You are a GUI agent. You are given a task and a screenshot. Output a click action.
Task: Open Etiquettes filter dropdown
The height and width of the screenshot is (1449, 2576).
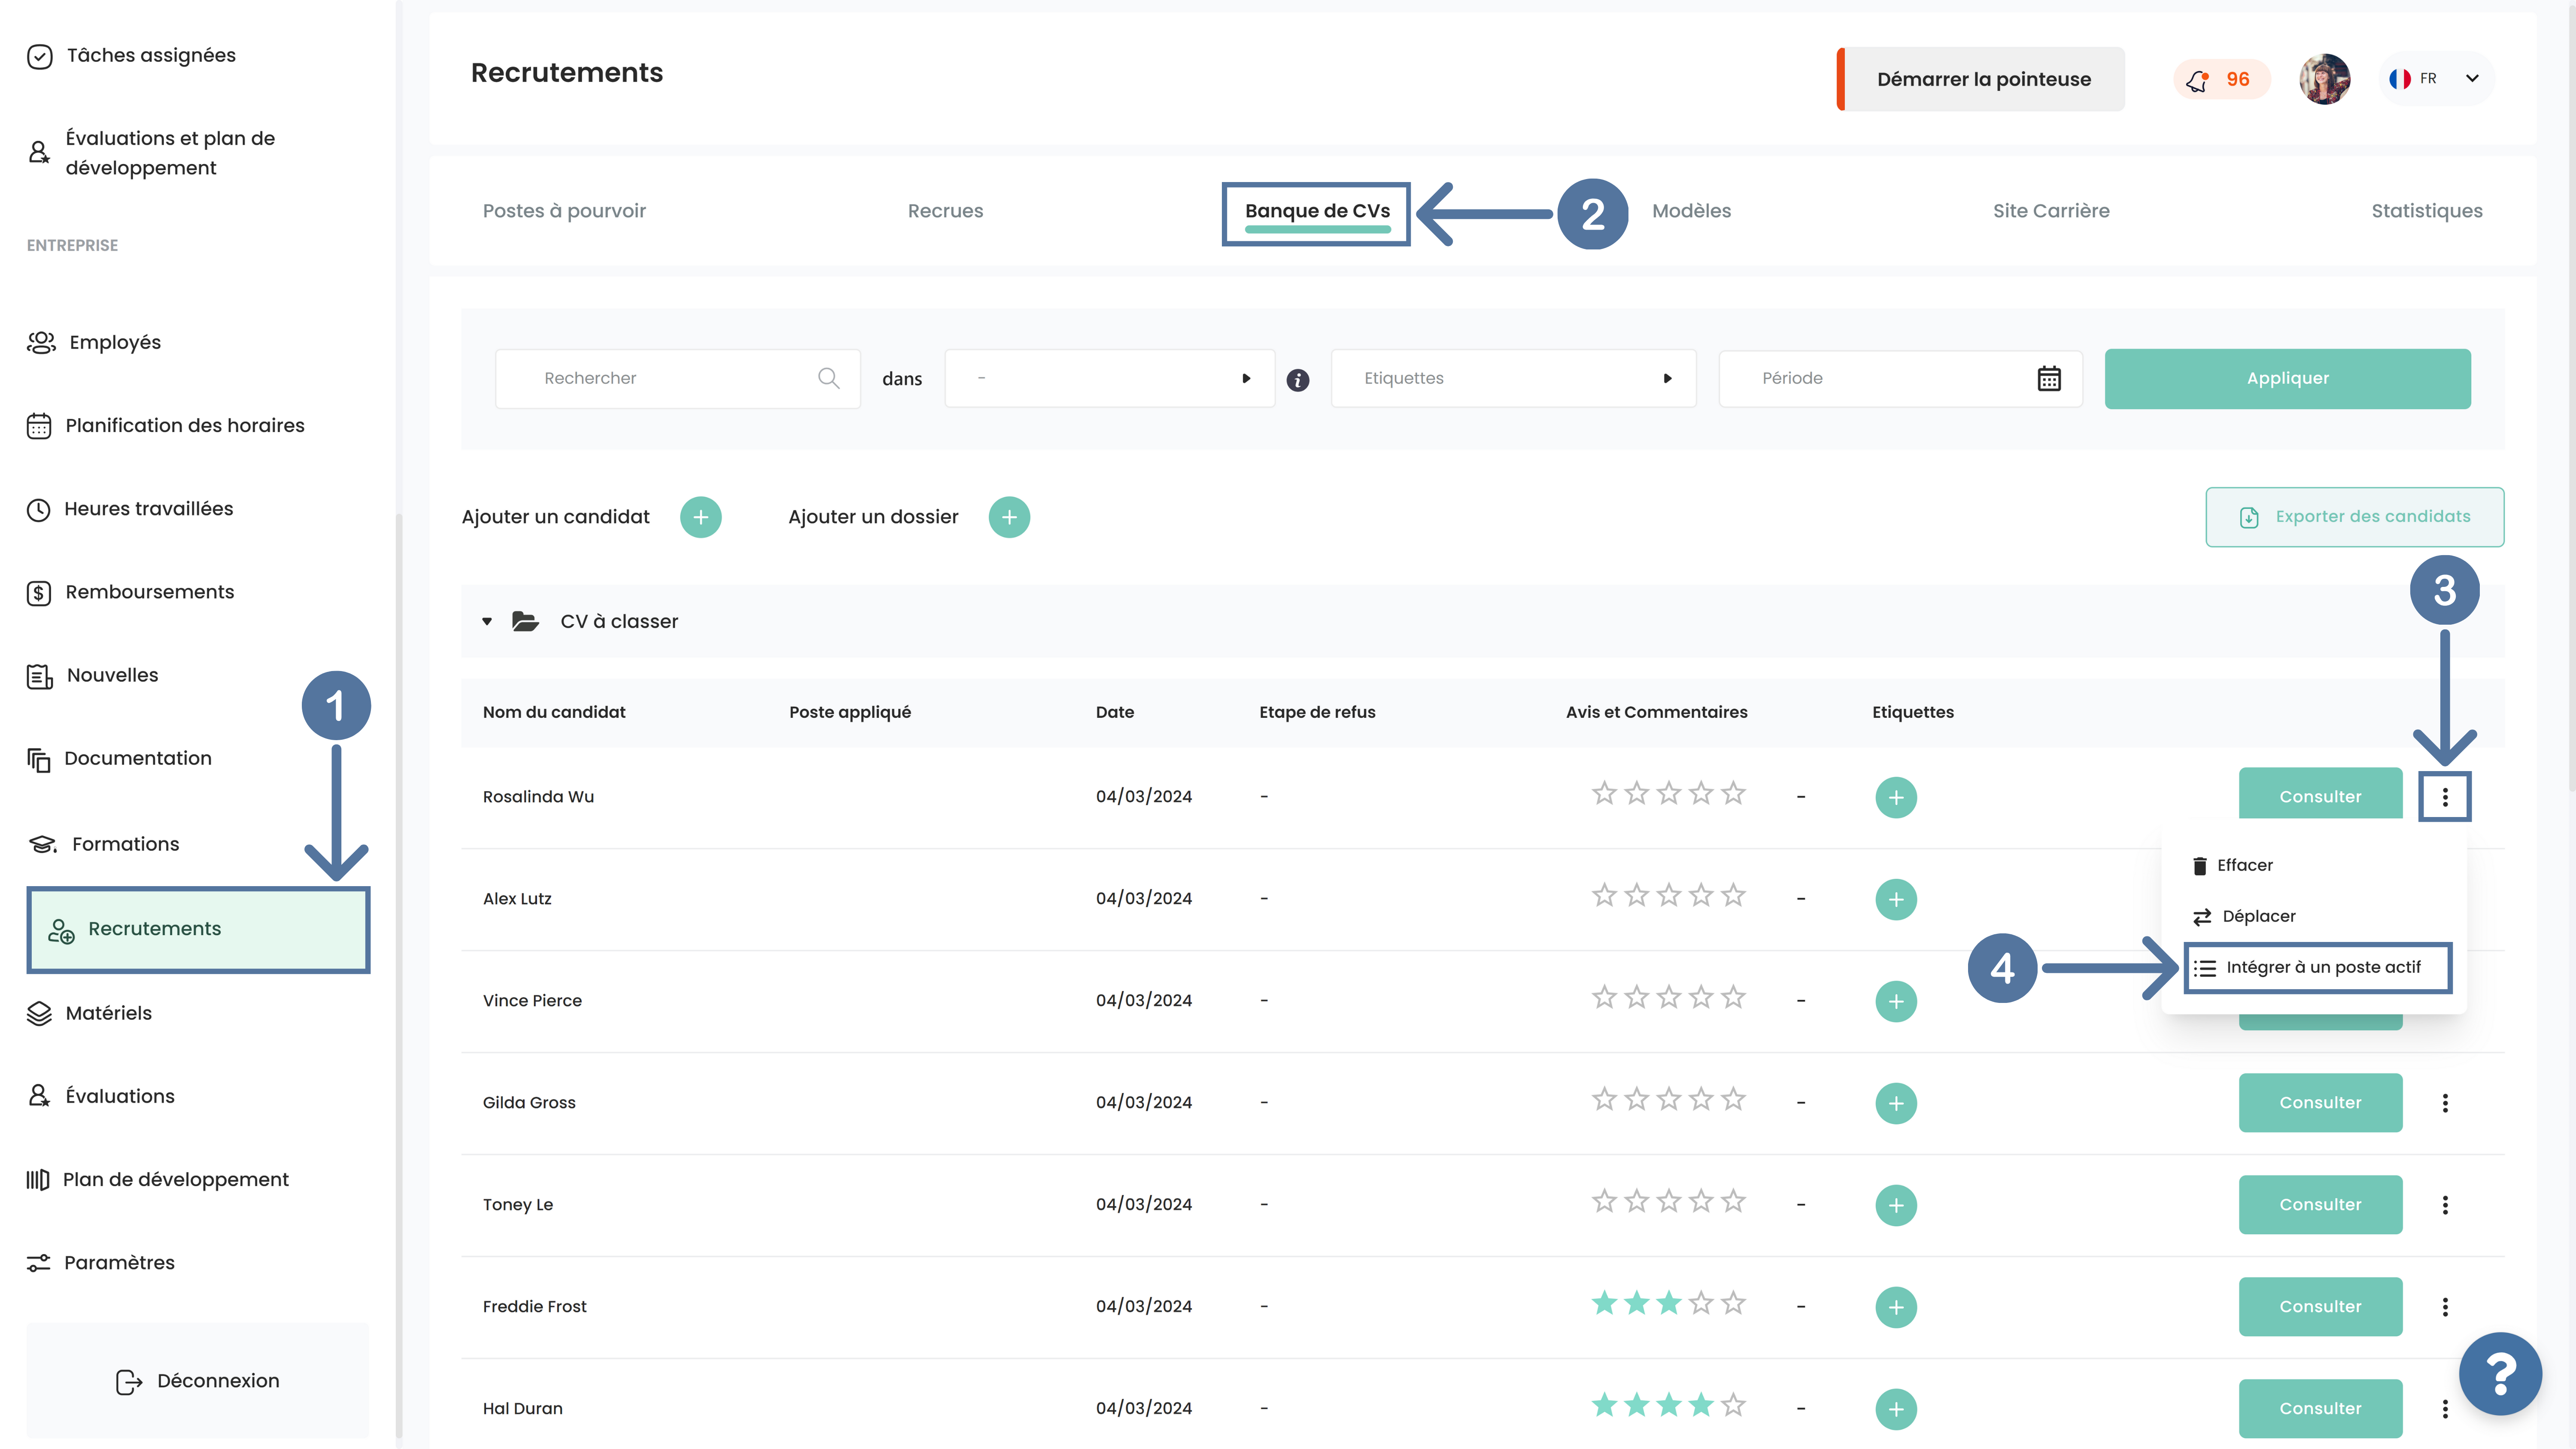1513,379
